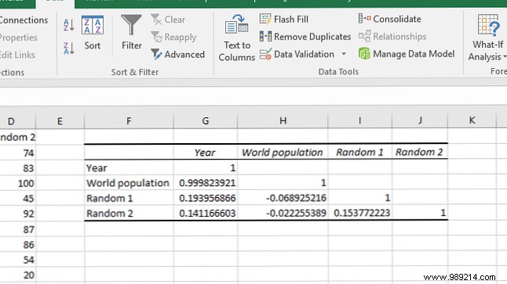This screenshot has width=507, height=284.
Task: Click Properties in the connections group
Action: (18, 38)
